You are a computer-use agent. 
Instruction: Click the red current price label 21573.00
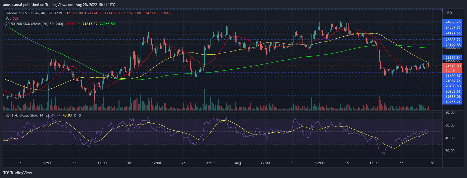(453, 66)
